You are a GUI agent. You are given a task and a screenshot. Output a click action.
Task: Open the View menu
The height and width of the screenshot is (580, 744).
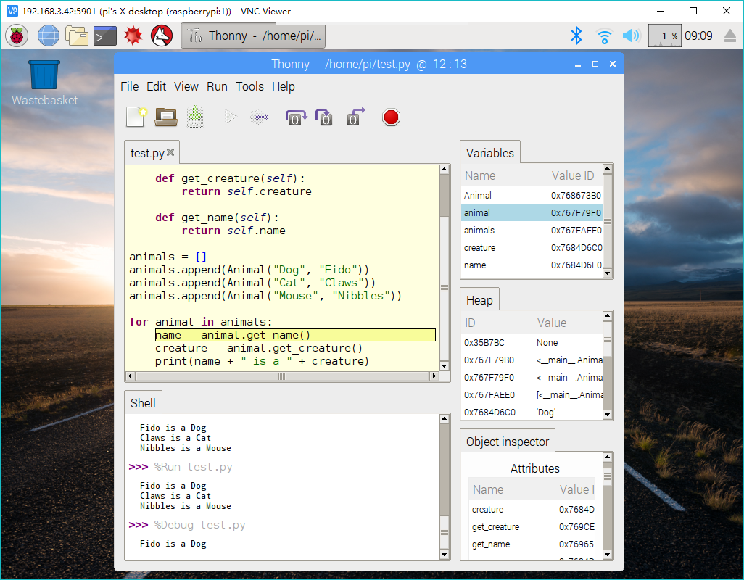point(186,86)
